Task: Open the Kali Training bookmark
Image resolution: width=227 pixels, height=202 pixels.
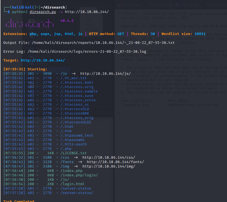Action: pos(161,5)
